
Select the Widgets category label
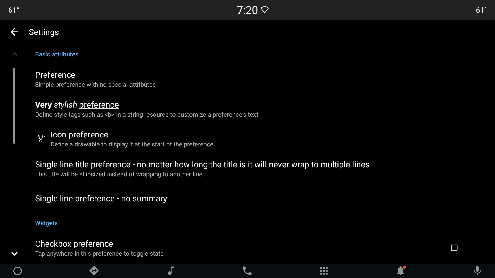[46, 223]
